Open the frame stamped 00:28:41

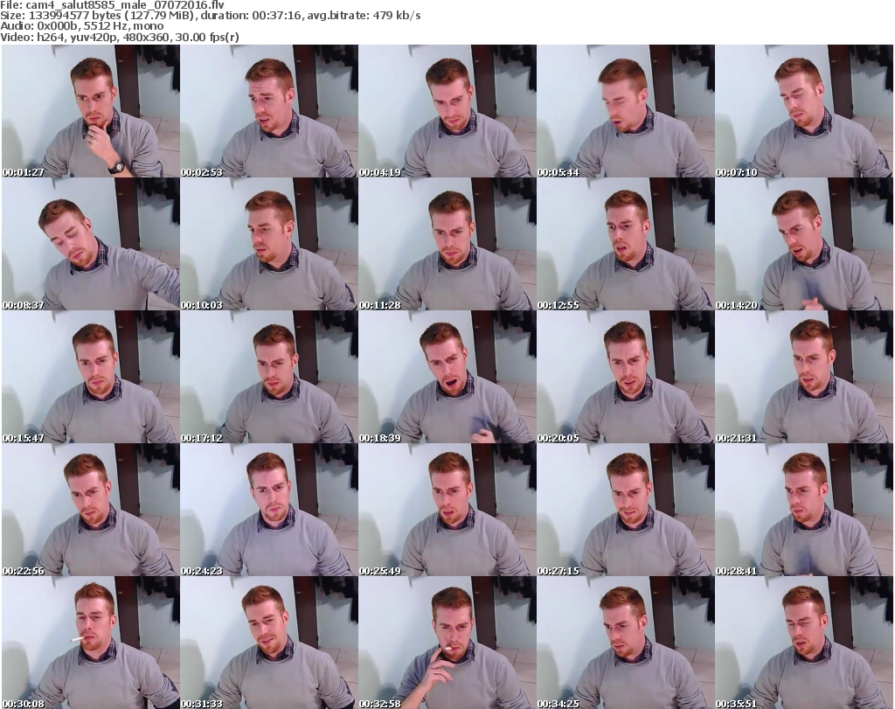pyautogui.click(x=804, y=510)
